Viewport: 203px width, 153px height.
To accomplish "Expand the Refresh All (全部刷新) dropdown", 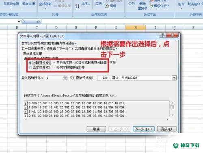I will tap(45, 8).
